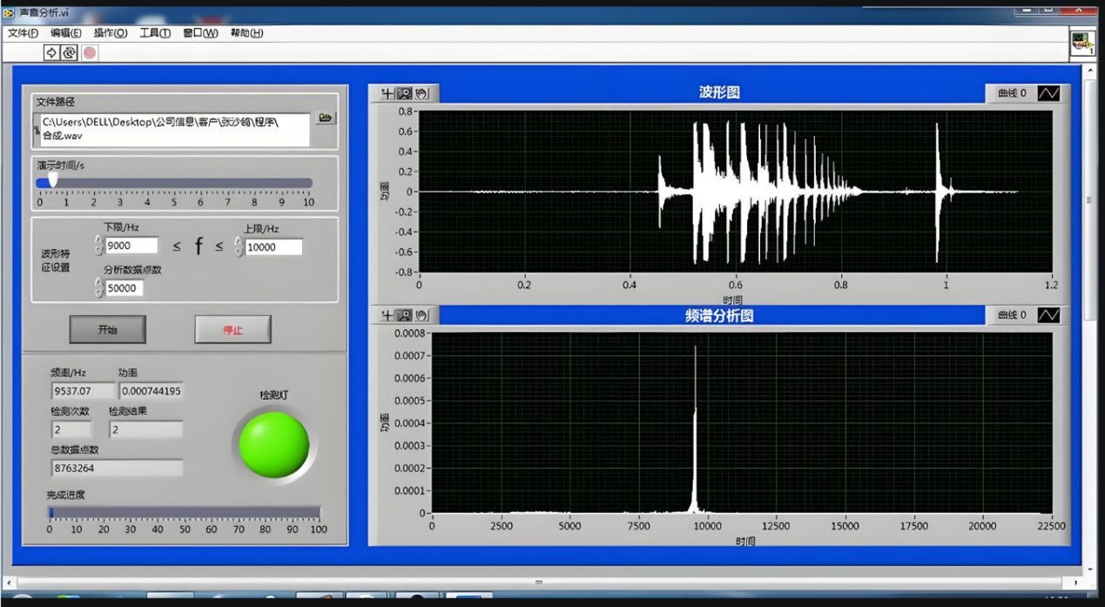Open the file path browse folder icon
Viewport: 1105px width, 607px height.
(x=325, y=118)
